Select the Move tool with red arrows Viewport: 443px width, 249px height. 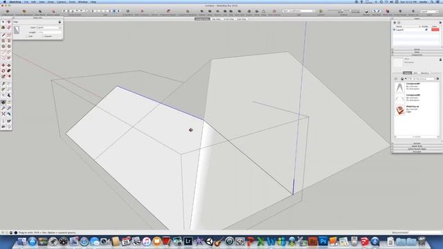pos(3,65)
